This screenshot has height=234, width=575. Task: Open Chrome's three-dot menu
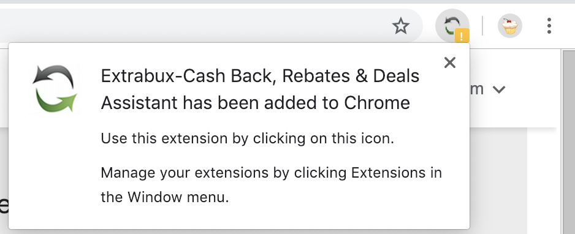coord(549,26)
